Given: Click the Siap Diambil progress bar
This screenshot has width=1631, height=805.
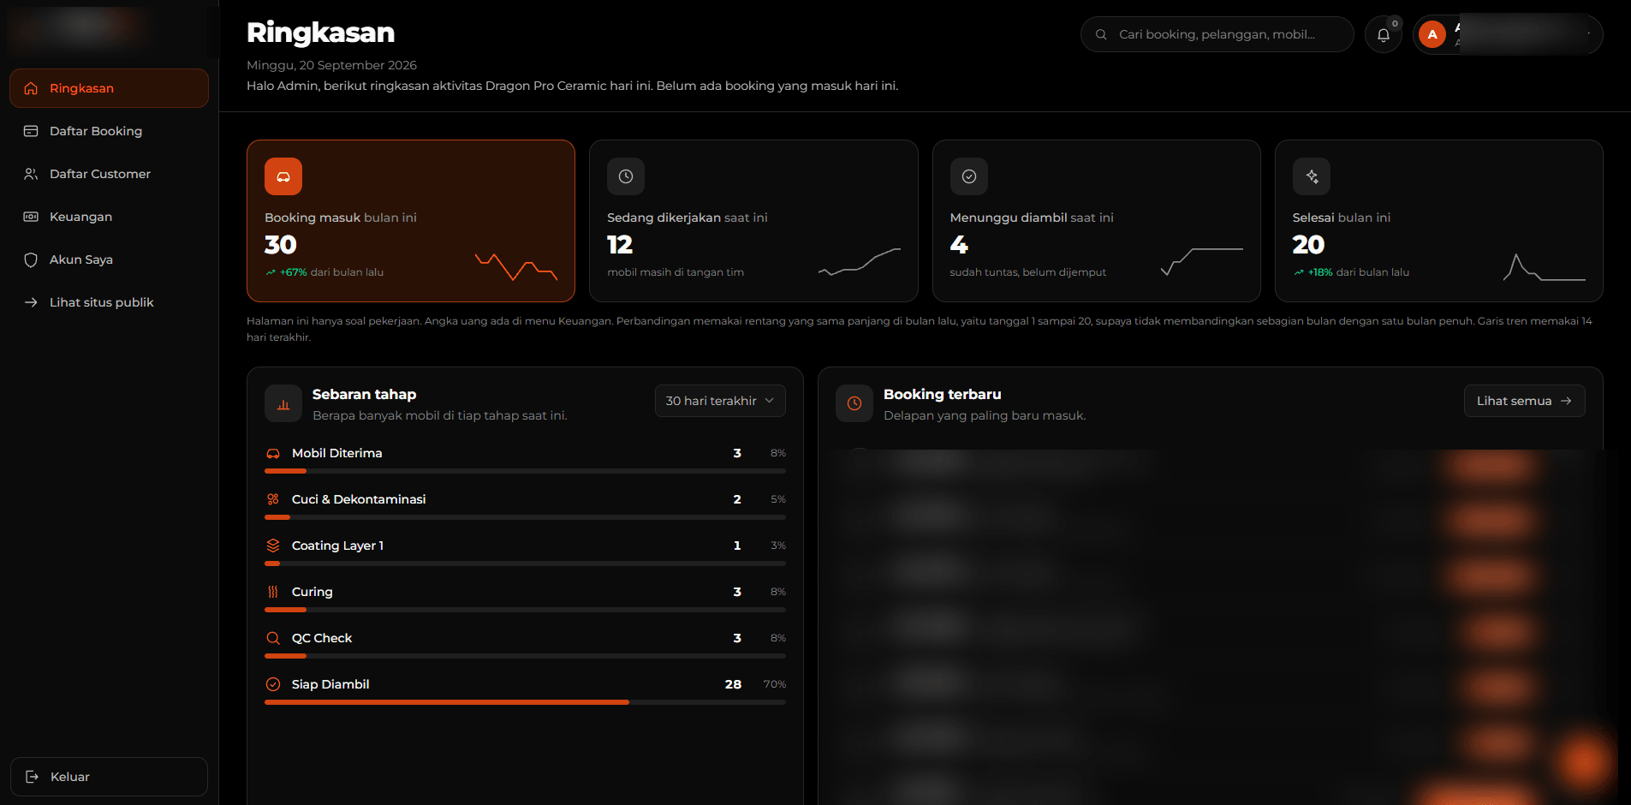Looking at the screenshot, I should (525, 702).
